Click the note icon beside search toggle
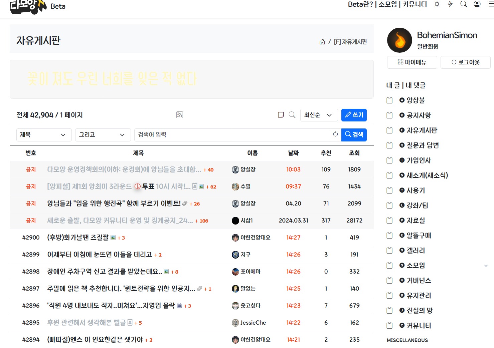This screenshot has width=494, height=348. [x=281, y=115]
